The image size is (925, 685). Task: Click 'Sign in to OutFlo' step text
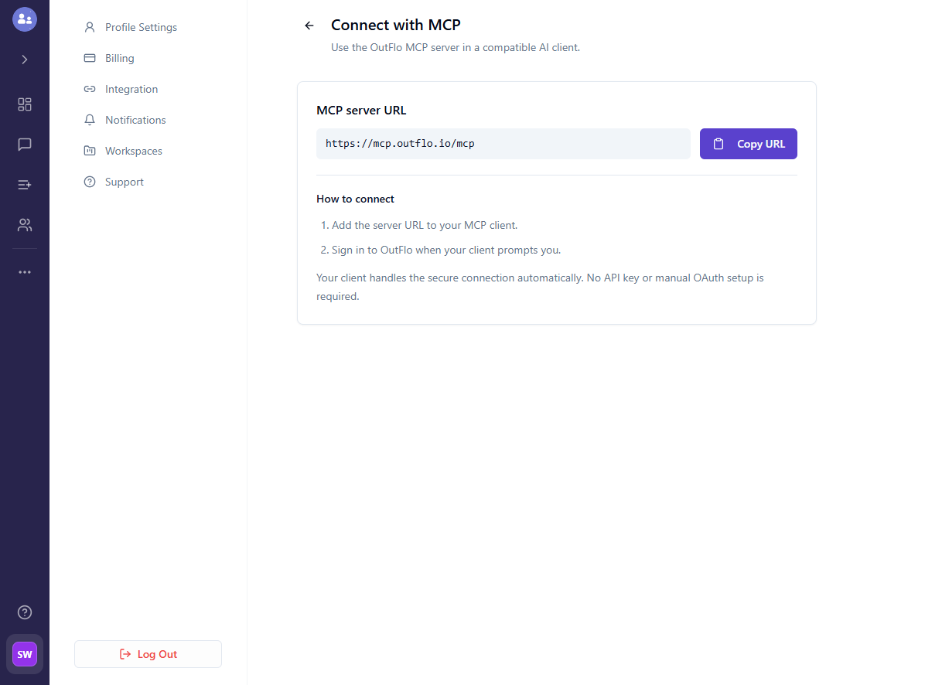tap(446, 250)
